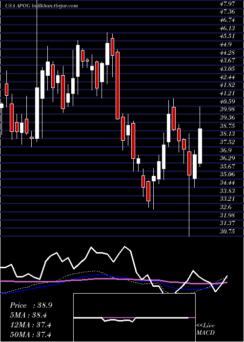The image size is (244, 342).
Task: Click the 30.75 price axis label
Action: [228, 232]
